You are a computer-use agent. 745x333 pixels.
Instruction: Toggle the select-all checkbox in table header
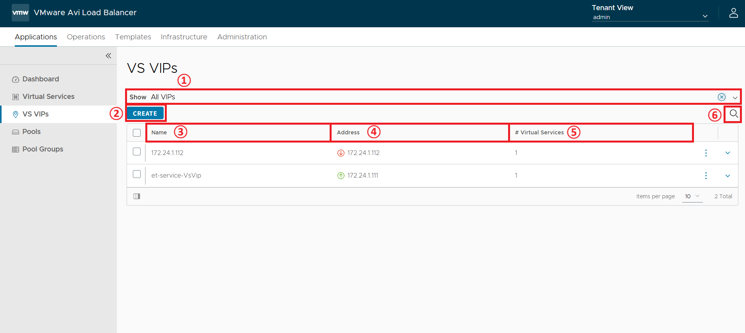(x=137, y=133)
